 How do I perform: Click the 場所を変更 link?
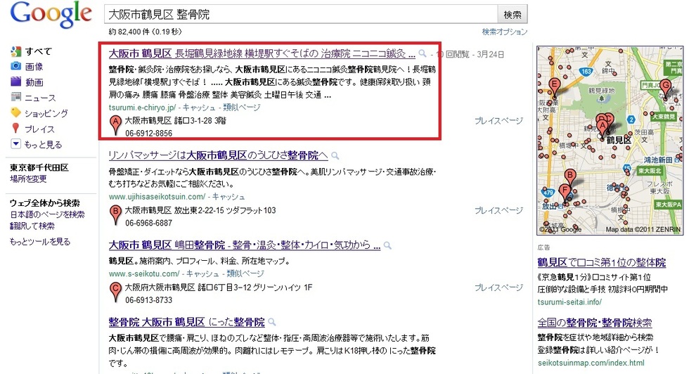point(28,179)
